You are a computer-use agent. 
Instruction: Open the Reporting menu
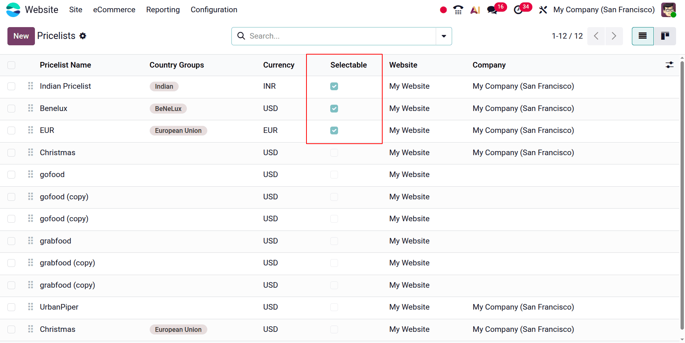point(163,10)
